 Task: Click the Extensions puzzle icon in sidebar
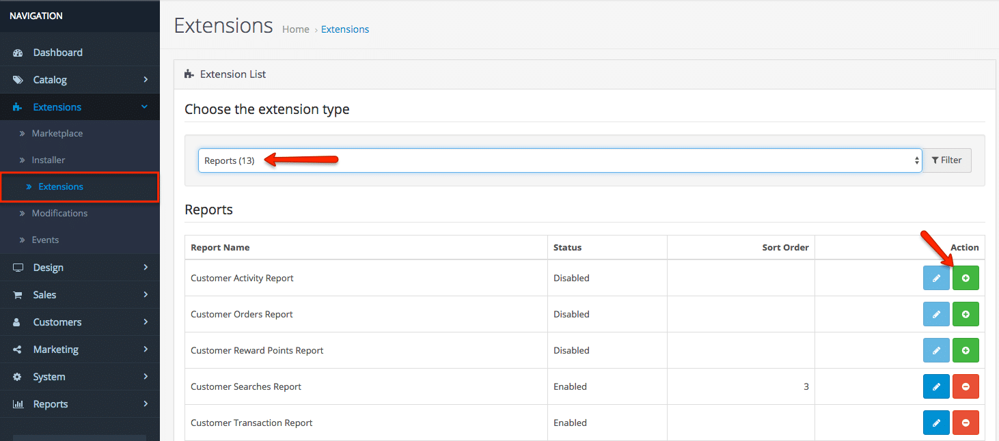(x=18, y=107)
